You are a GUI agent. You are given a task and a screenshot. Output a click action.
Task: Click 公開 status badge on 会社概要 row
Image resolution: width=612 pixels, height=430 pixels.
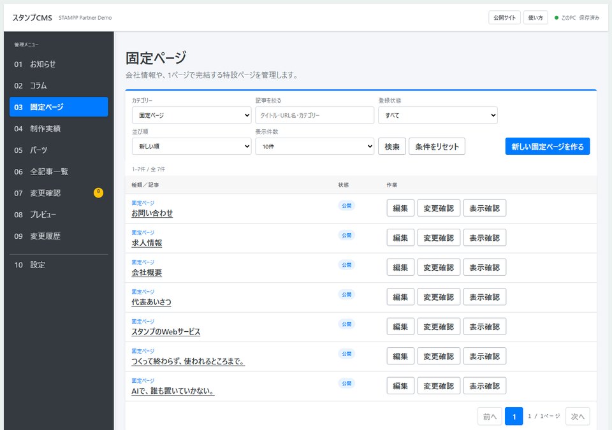pyautogui.click(x=347, y=265)
